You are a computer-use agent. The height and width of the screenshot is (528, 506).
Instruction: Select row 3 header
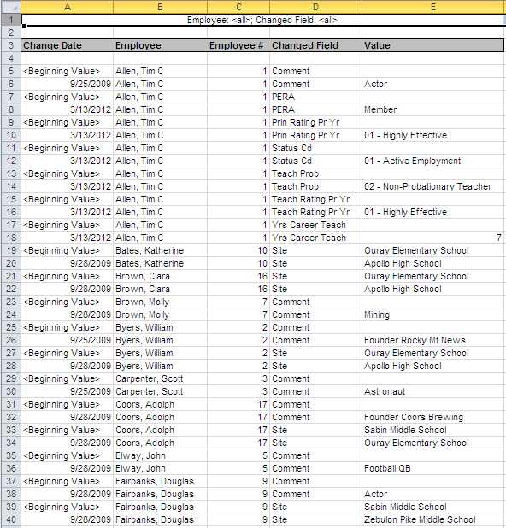point(11,45)
